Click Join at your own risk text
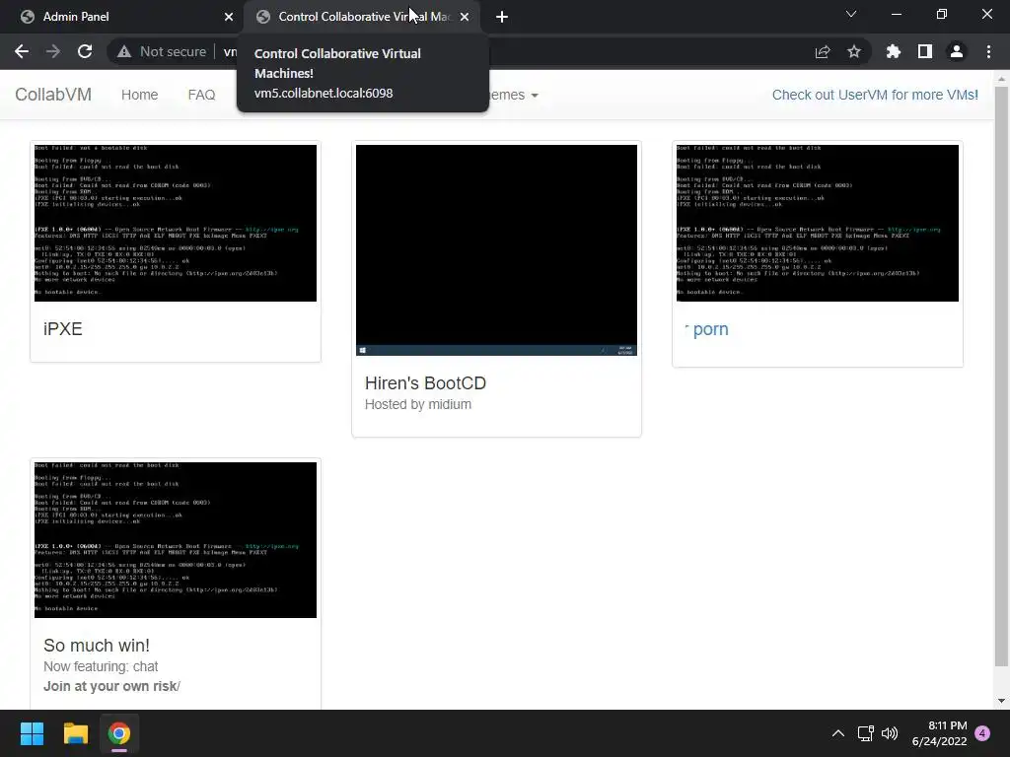This screenshot has width=1010, height=757. (x=110, y=686)
